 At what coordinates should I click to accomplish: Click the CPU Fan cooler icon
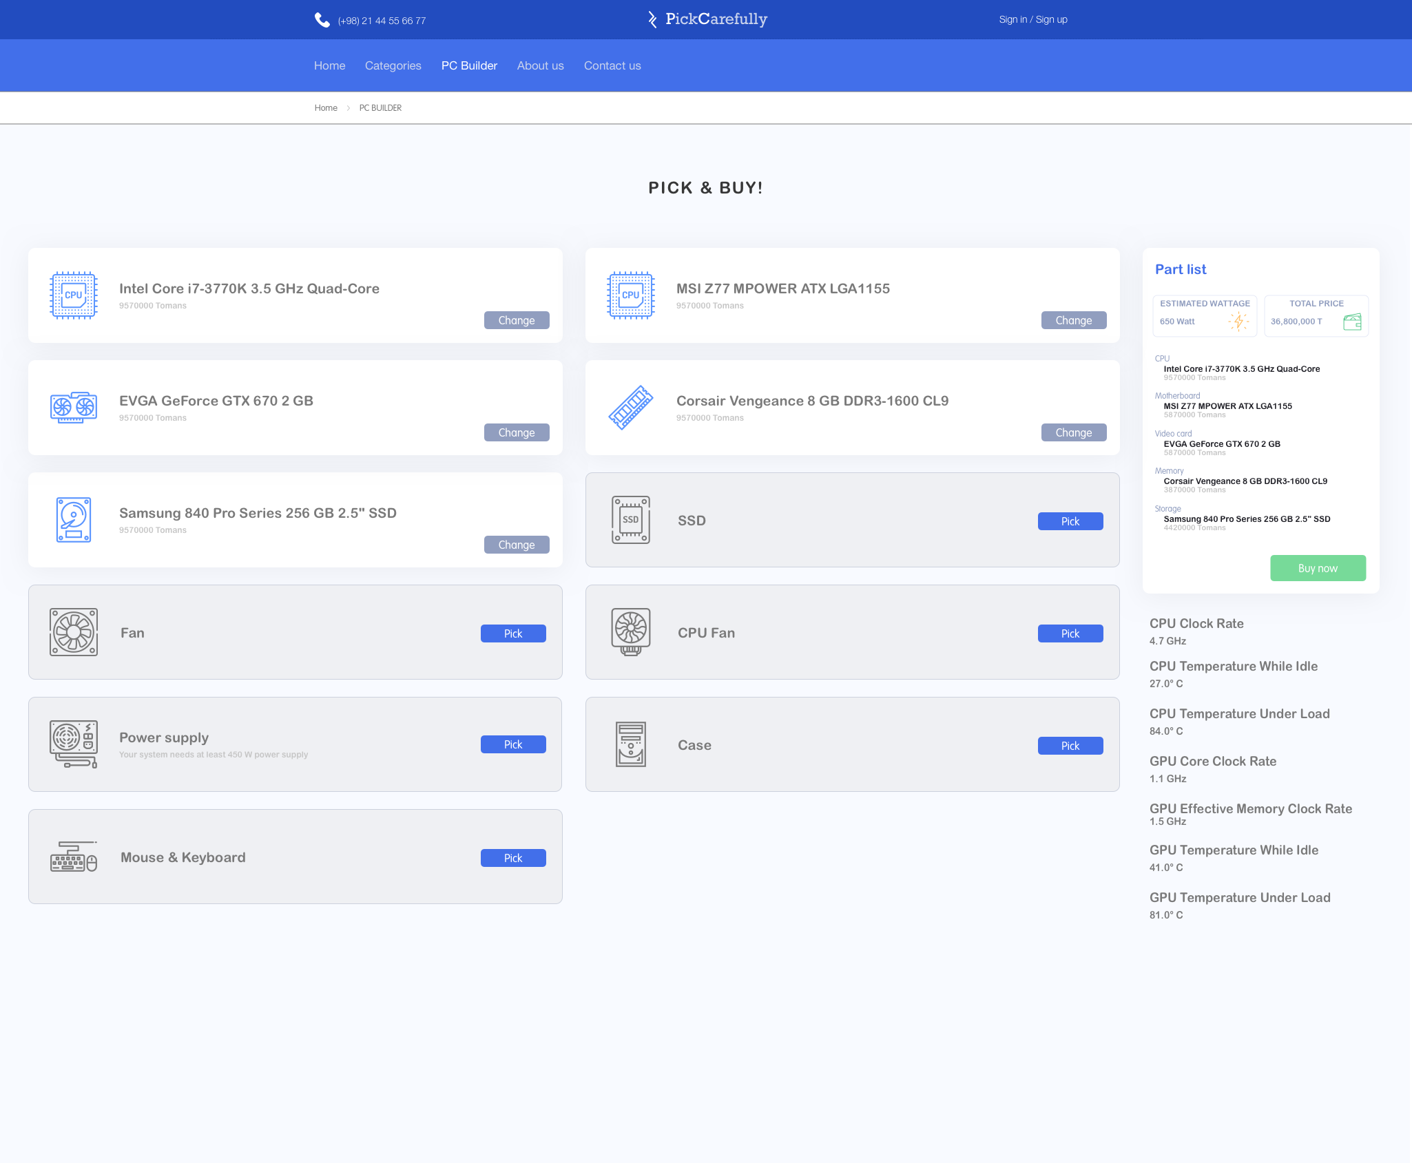point(631,632)
